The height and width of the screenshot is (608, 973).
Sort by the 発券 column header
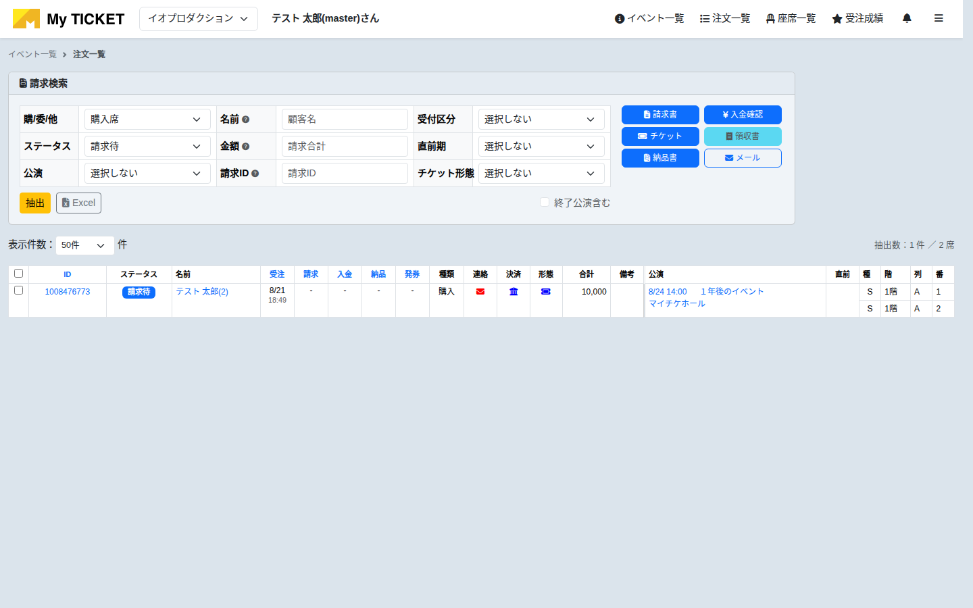412,274
